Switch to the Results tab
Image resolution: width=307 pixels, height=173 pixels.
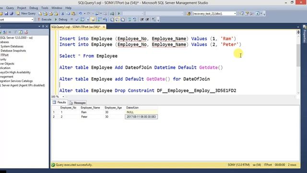59,102
